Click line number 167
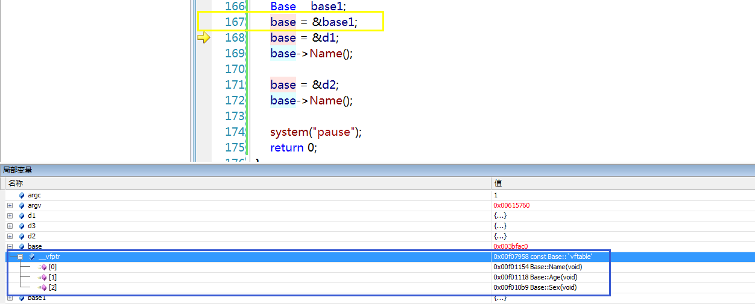The image size is (755, 306). point(235,22)
